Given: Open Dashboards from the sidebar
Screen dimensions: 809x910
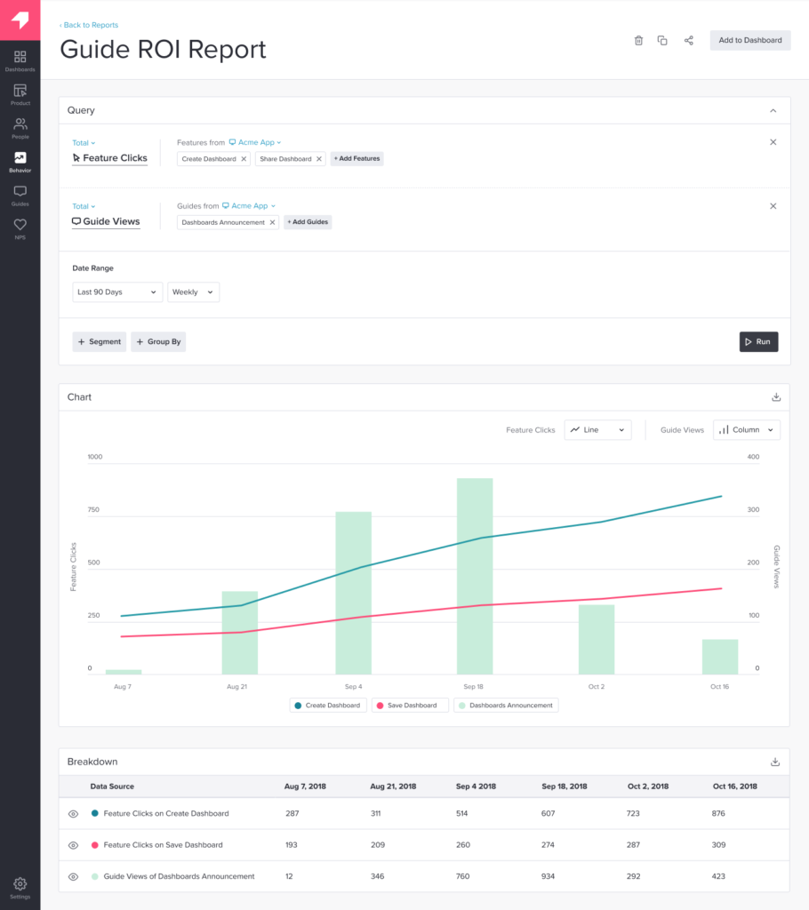Looking at the screenshot, I should 20,61.
